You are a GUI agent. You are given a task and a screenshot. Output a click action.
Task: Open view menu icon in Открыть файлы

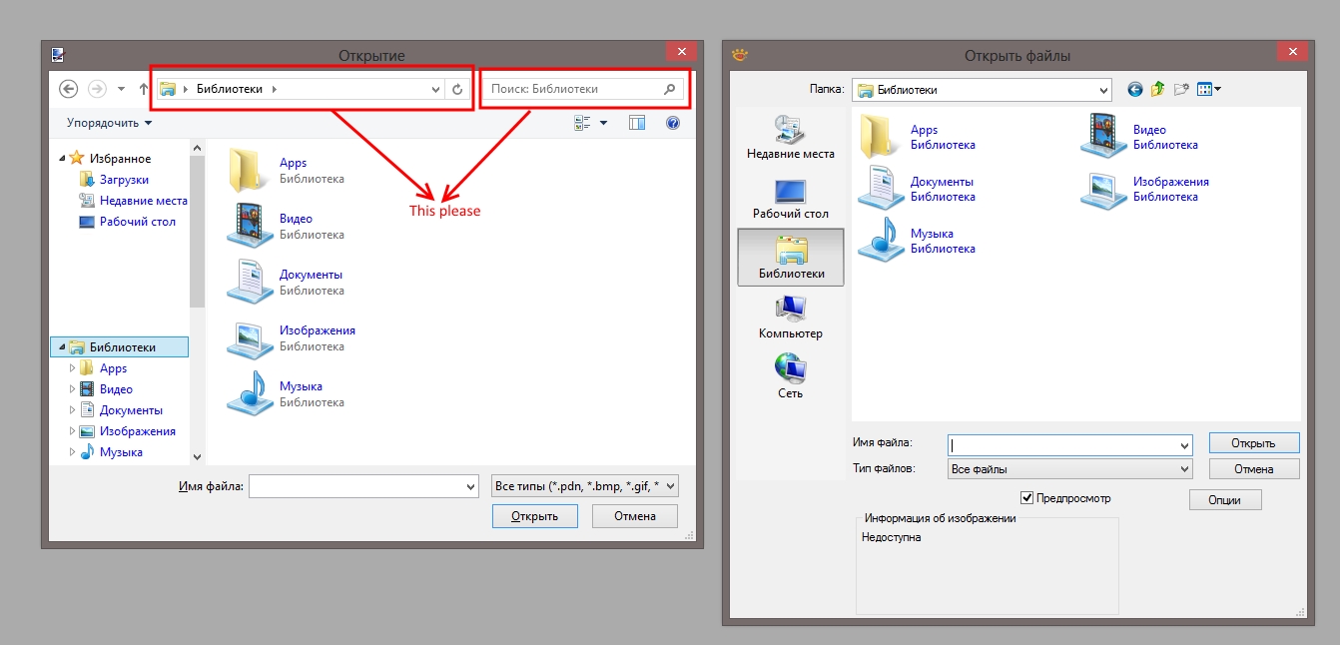click(1208, 89)
